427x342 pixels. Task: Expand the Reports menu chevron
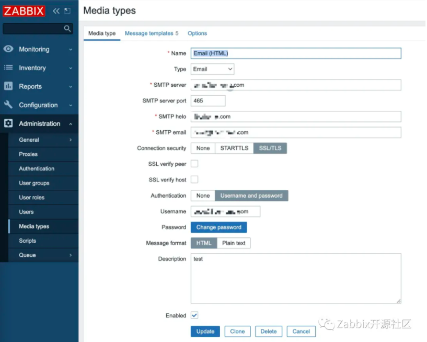tap(71, 87)
